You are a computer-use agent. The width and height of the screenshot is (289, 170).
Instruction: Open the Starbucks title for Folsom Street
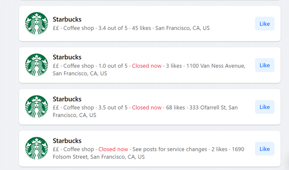pyautogui.click(x=67, y=141)
